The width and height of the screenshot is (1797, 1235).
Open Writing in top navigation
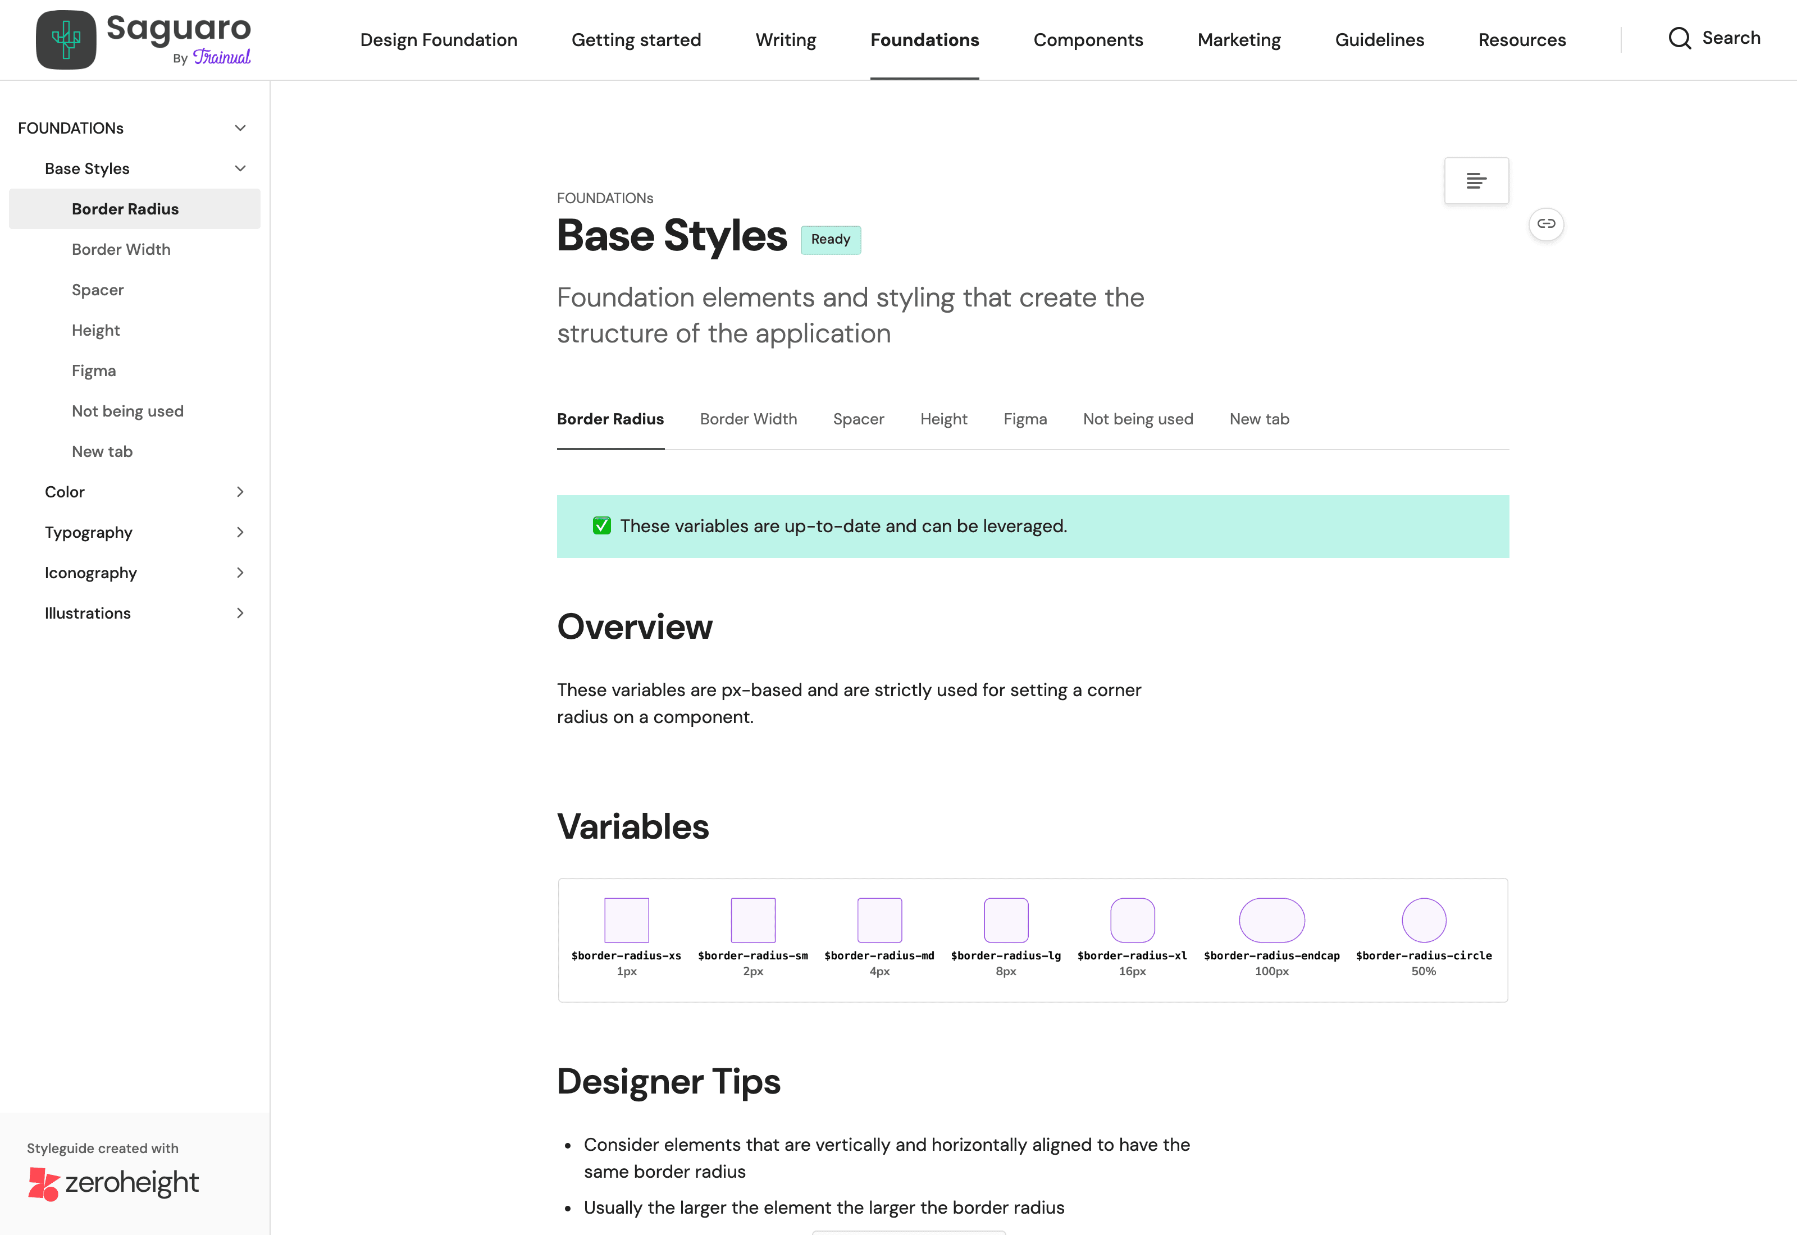(786, 39)
